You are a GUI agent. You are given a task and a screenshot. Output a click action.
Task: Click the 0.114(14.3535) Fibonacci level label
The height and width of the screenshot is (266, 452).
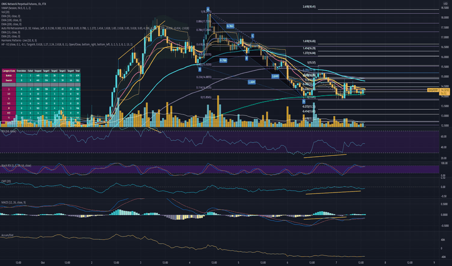[204, 88]
